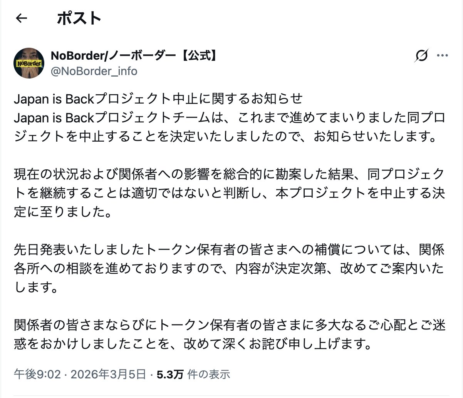Click the line starting Japan is Backプロジェクトチームは
The height and width of the screenshot is (398, 463).
[229, 117]
